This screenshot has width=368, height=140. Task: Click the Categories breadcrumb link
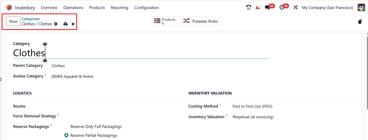click(30, 19)
